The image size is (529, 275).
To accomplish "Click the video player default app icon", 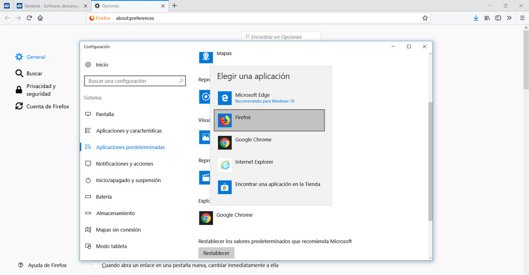I will click(205, 177).
